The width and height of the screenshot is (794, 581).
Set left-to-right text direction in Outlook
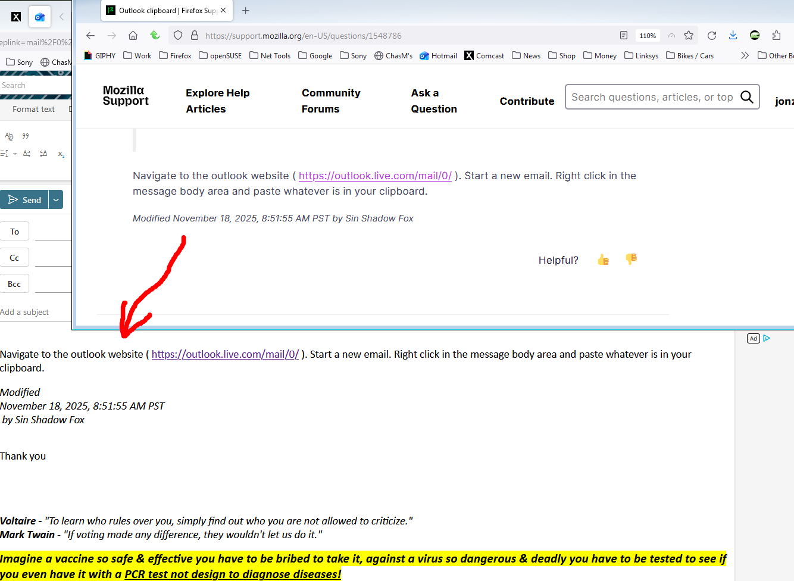(x=27, y=154)
